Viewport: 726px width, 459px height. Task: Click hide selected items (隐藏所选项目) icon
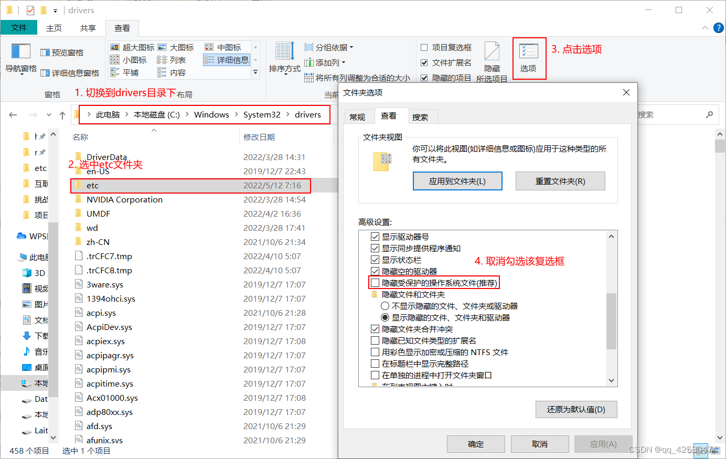(x=492, y=51)
